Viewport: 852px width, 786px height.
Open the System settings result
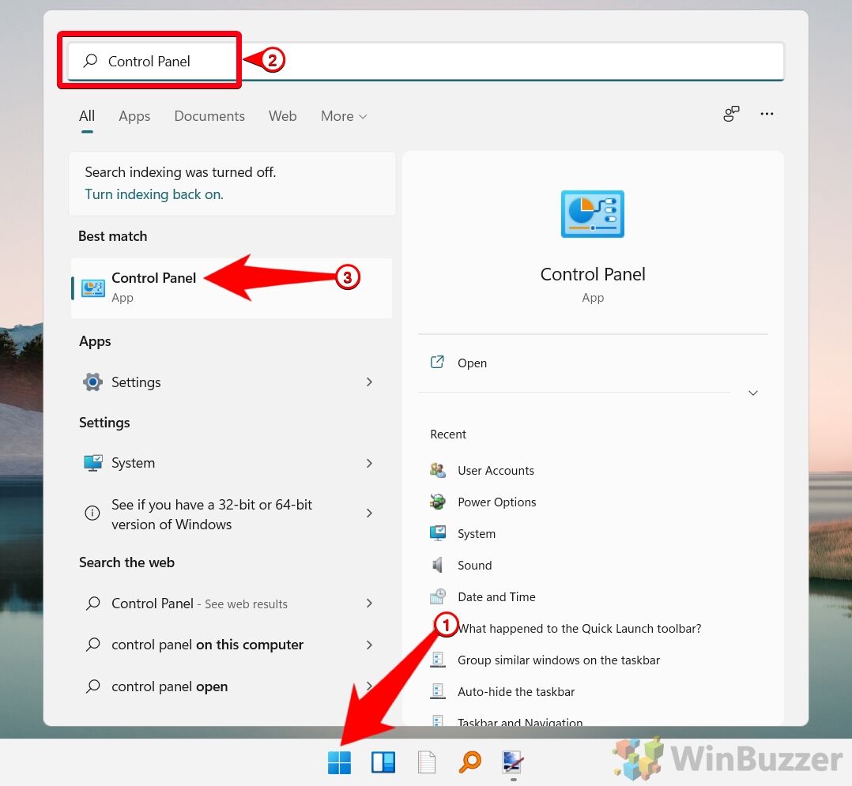point(232,463)
